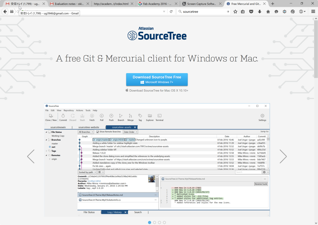Viewport: 318px width, 225px height.
Task: Select the fourth carousel dot indicator
Action: (164, 222)
